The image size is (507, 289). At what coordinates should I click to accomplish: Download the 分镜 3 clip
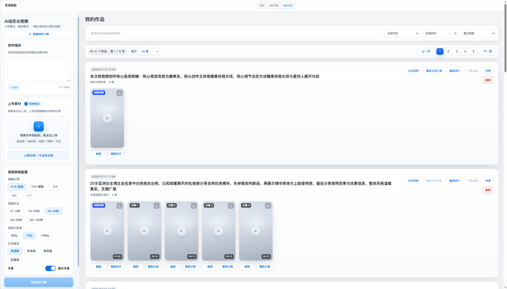(231, 206)
